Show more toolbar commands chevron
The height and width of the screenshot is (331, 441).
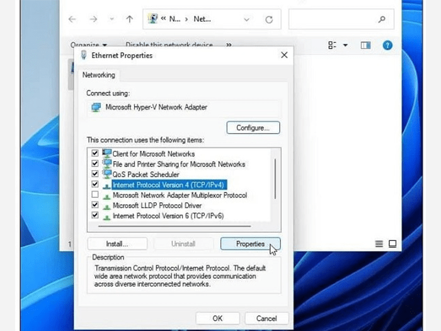tap(229, 45)
